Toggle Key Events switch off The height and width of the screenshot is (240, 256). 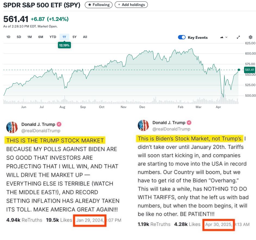182,37
